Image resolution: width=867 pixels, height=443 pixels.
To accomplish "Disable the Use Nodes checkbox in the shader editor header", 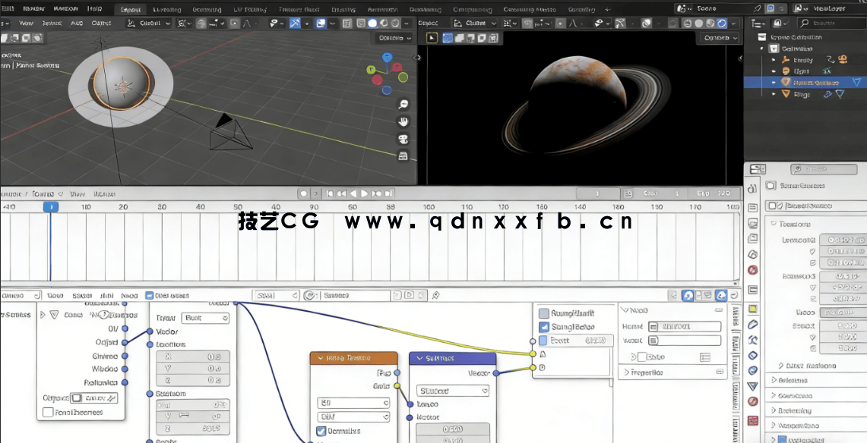I will [x=149, y=295].
